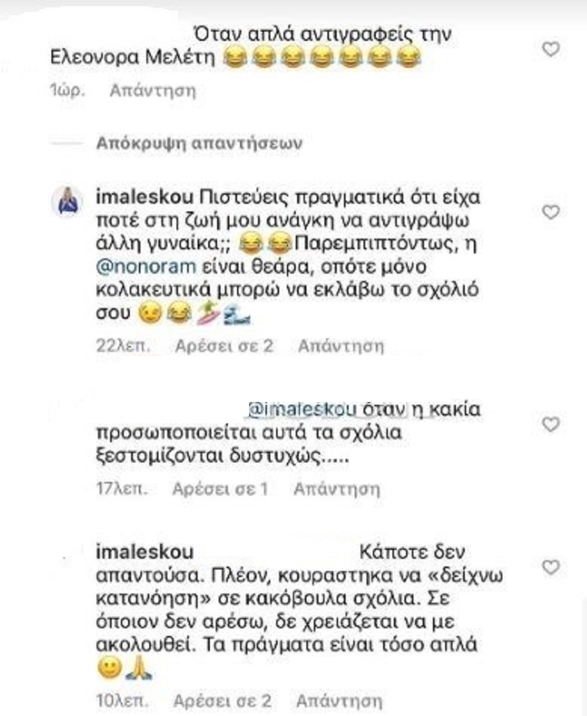The width and height of the screenshot is (587, 716).
Task: Open imaleskou username on the 10λεπ. comment
Action: 144,552
